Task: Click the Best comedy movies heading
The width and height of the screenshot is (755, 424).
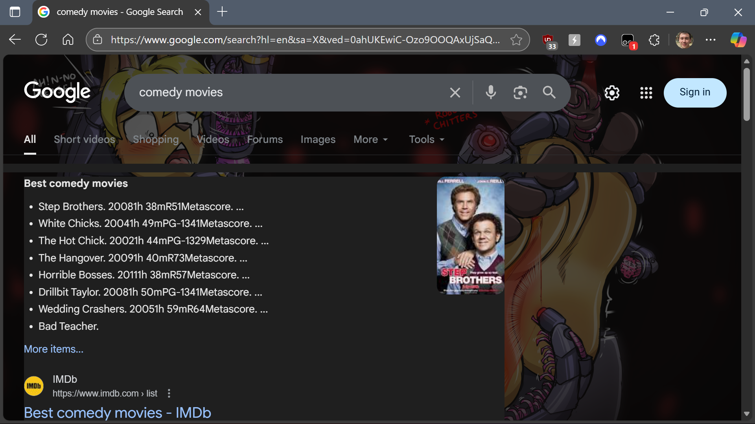Action: click(76, 183)
